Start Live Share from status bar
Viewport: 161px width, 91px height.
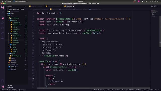point(22,90)
